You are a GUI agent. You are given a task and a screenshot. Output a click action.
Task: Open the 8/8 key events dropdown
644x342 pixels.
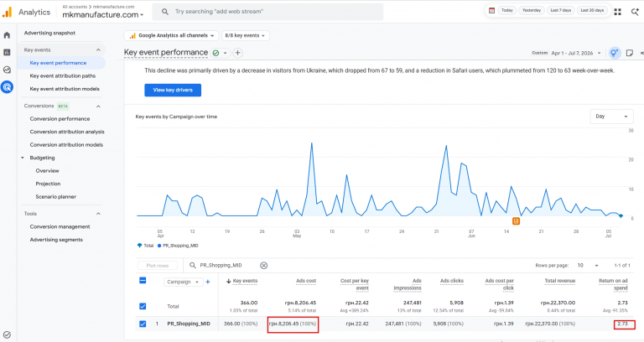pos(245,36)
